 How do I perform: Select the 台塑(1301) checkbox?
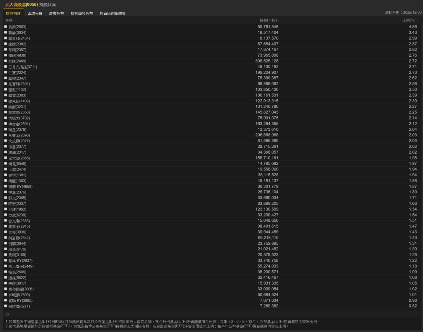(x=6, y=175)
